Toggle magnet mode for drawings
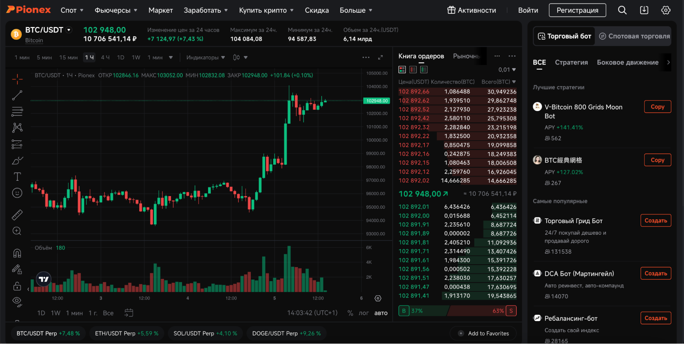The height and width of the screenshot is (344, 684). [x=17, y=253]
